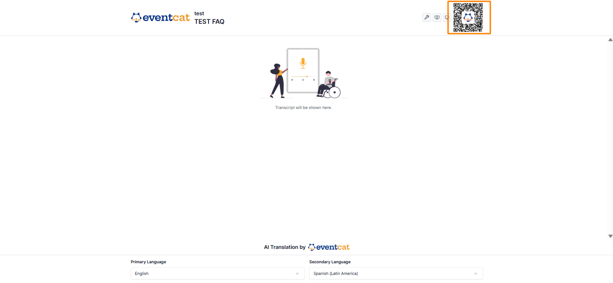This screenshot has height=283, width=613.
Task: Click the orange microphone in the illustration
Action: coord(303,63)
